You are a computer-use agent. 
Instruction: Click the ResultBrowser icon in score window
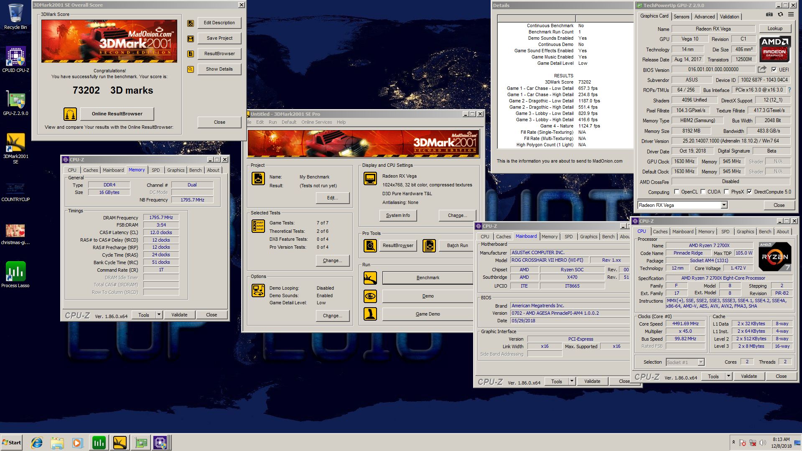tap(191, 54)
